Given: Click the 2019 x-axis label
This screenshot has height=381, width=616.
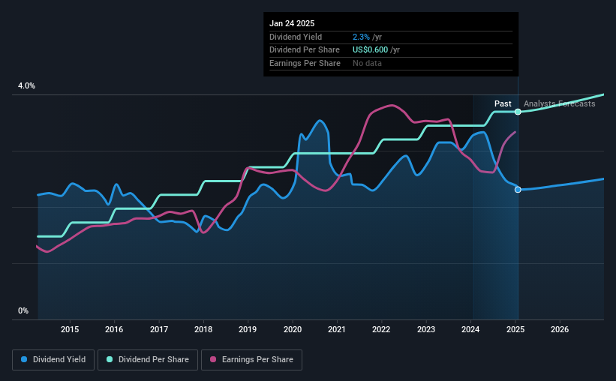Looking at the screenshot, I should pyautogui.click(x=248, y=329).
